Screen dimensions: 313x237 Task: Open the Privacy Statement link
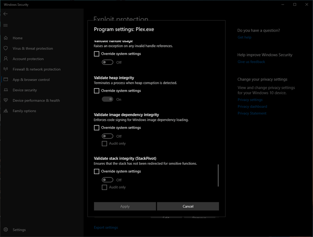click(x=252, y=113)
